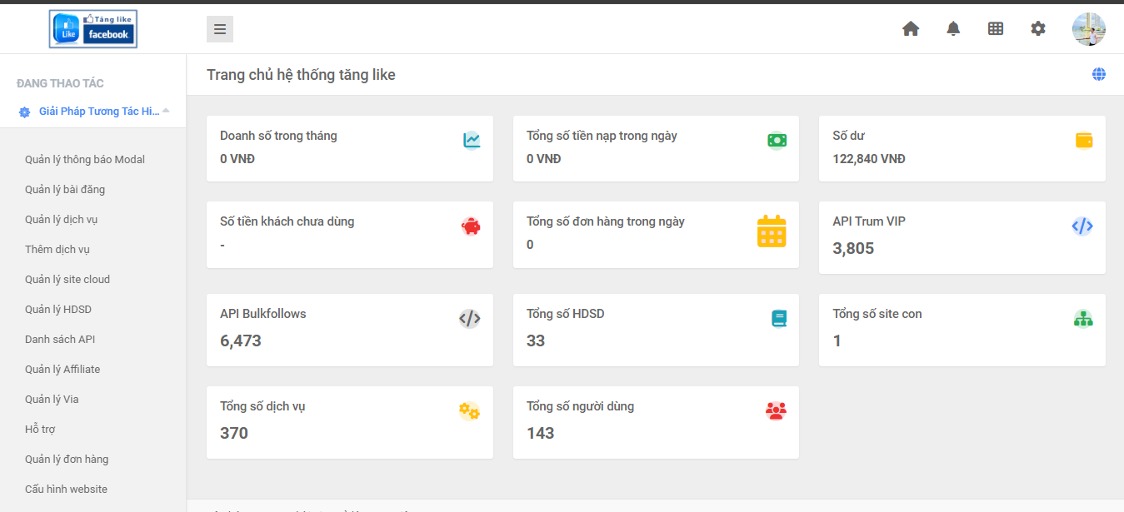
Task: Select Danh sách API menu item
Action: 61,340
